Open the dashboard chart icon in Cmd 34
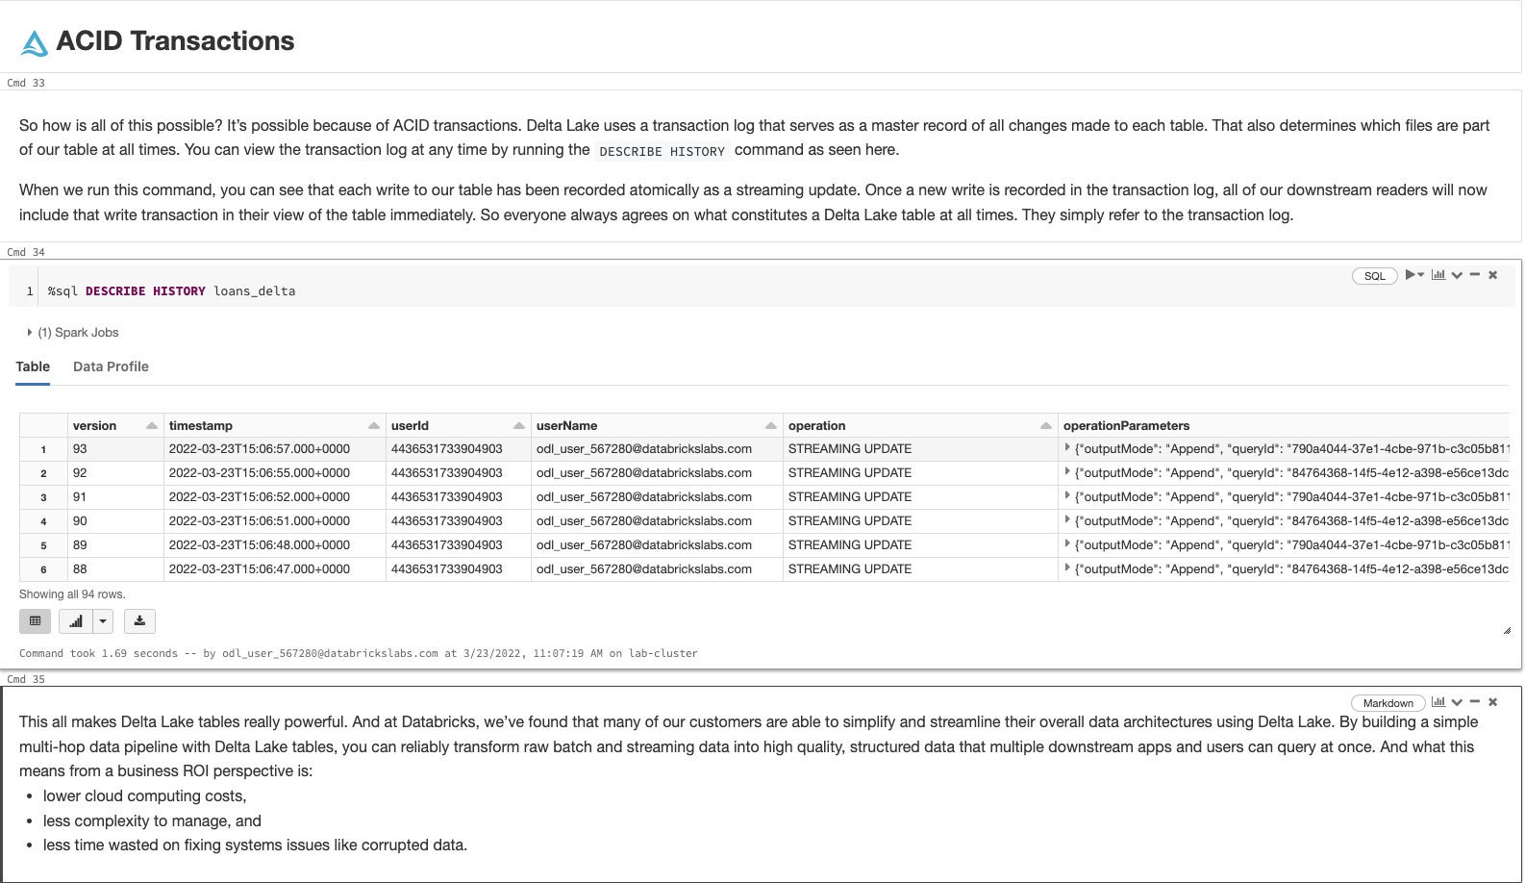 coord(1438,275)
